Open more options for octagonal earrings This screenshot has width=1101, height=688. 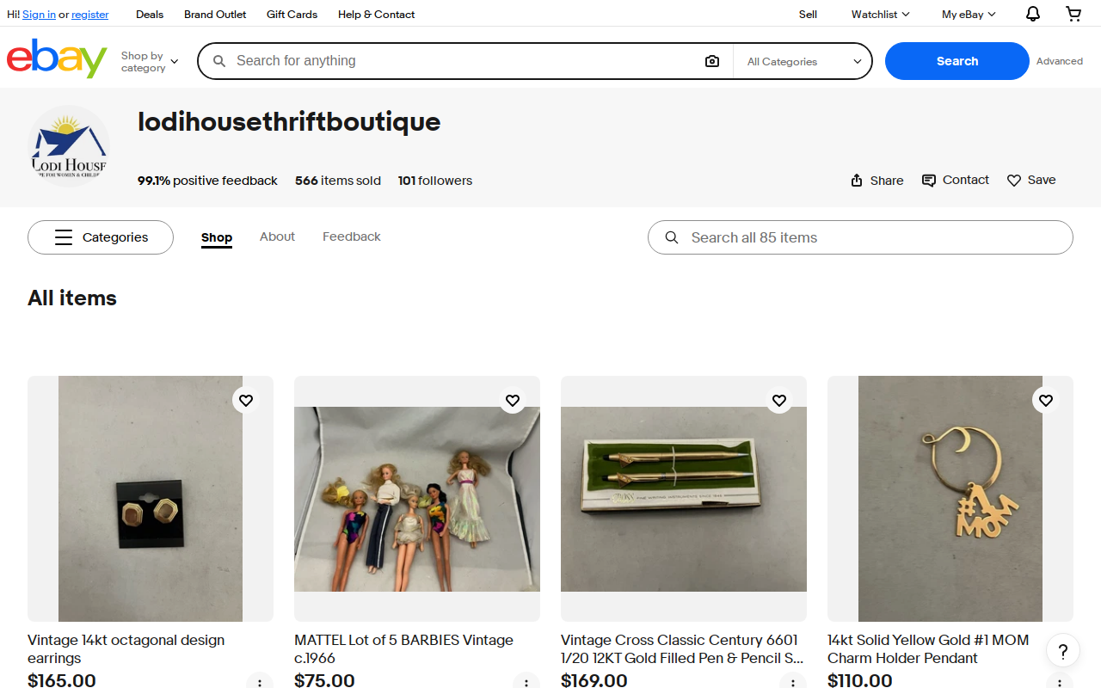click(x=260, y=682)
